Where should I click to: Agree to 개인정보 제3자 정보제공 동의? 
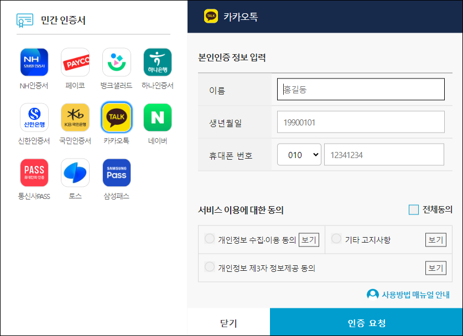(210, 267)
